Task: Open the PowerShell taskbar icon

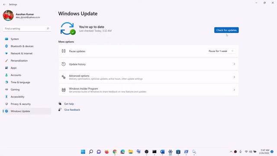Action: click(x=186, y=152)
